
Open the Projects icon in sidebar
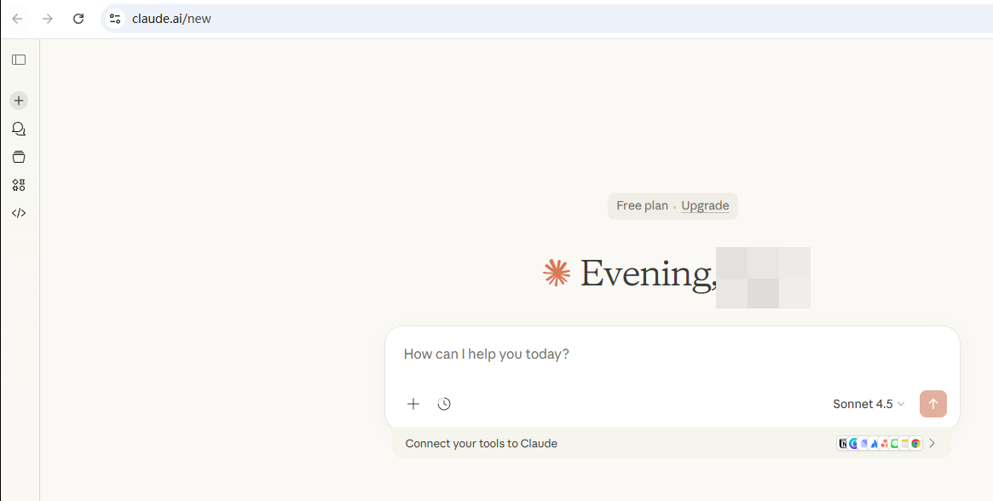(19, 157)
